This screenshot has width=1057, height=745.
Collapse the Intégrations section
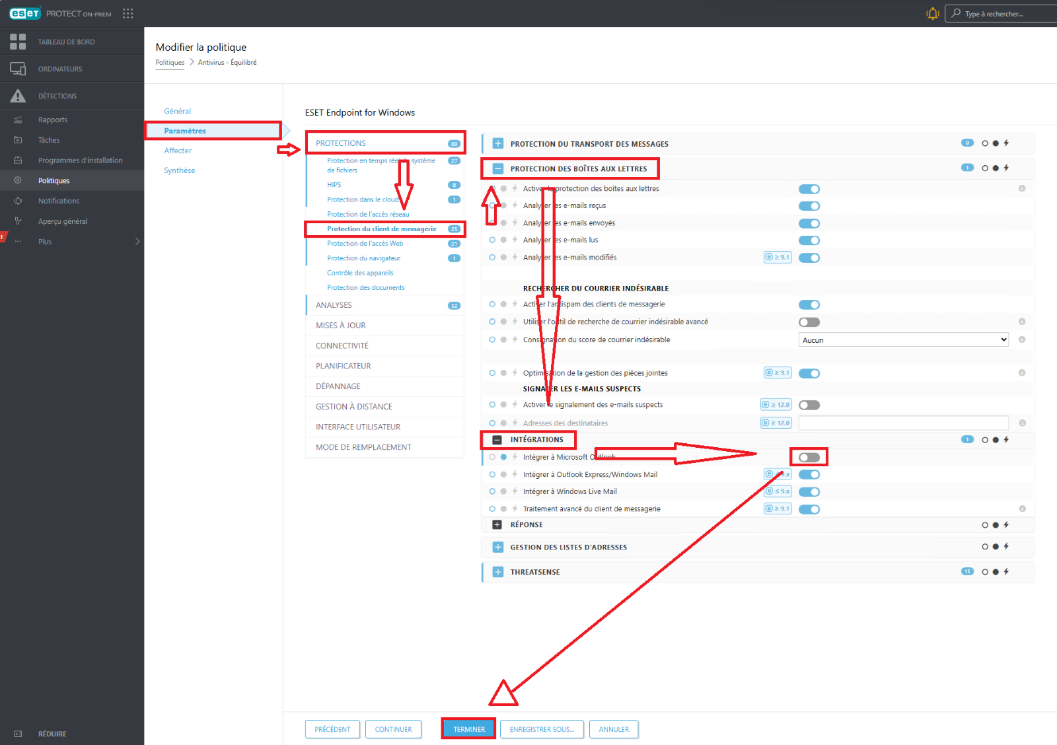[497, 440]
